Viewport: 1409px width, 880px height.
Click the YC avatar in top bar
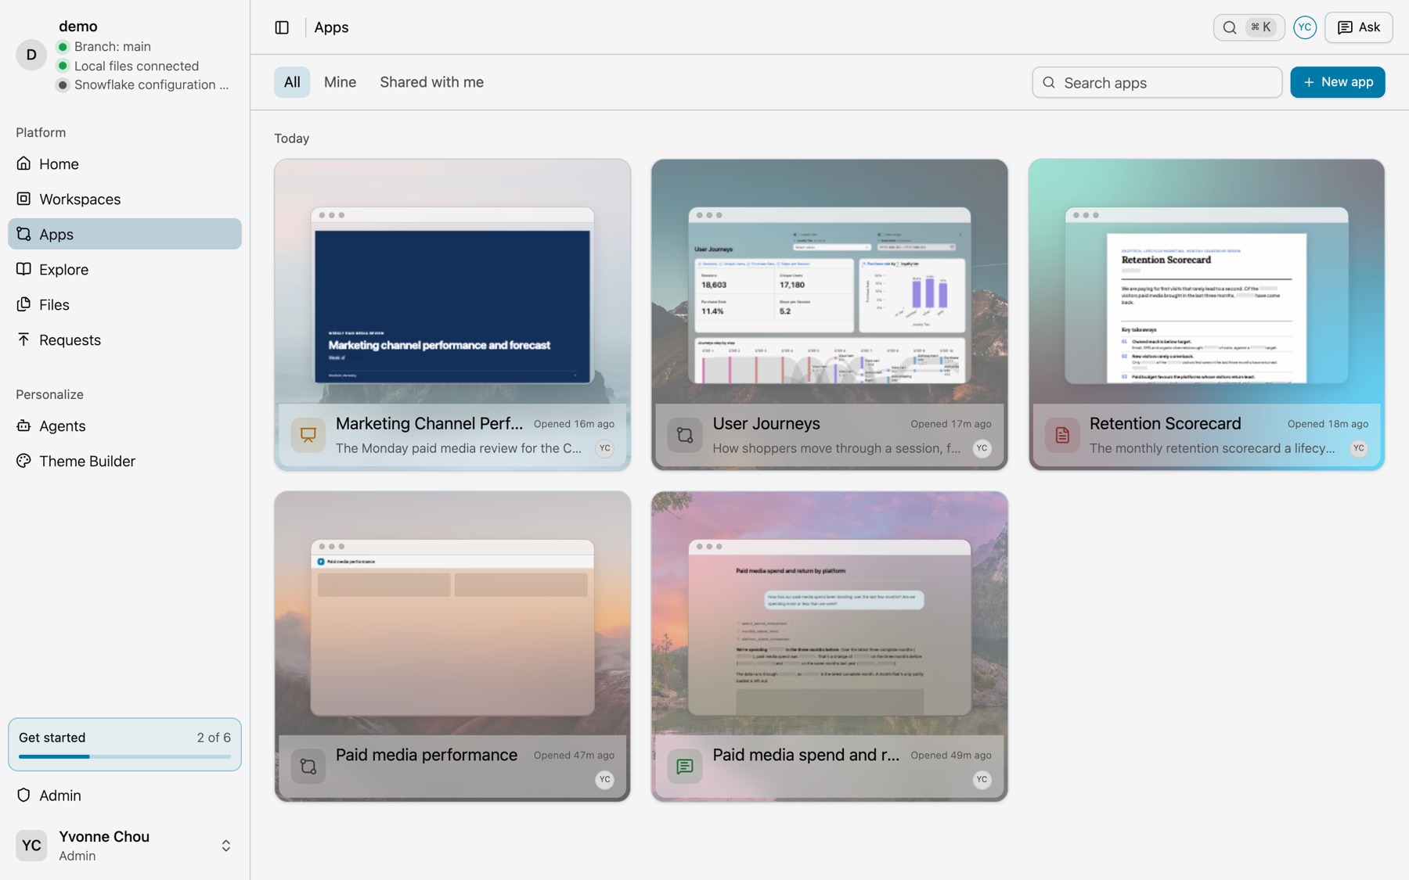coord(1304,27)
